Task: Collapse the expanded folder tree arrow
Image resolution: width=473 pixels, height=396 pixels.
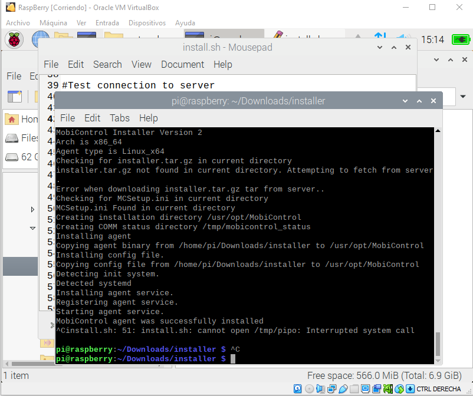Action: 32,228
